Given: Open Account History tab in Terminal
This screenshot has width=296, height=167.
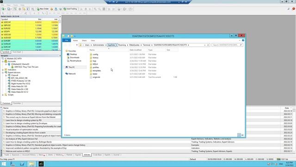Looking at the screenshot, I should point(29,155).
